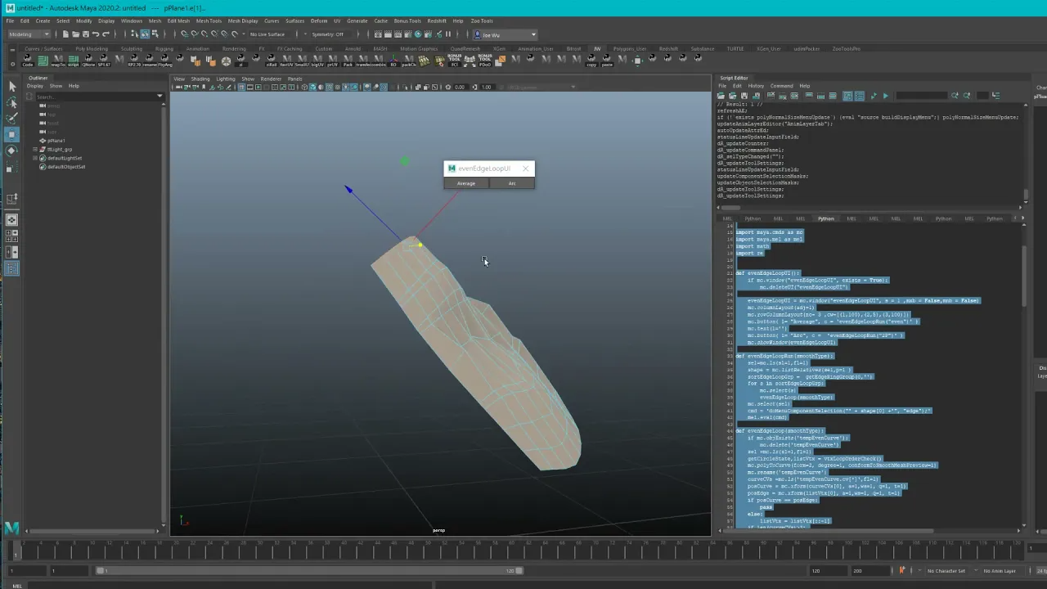Open the Symmetry: Off dropdown
This screenshot has height=589, width=1047.
tap(330, 34)
